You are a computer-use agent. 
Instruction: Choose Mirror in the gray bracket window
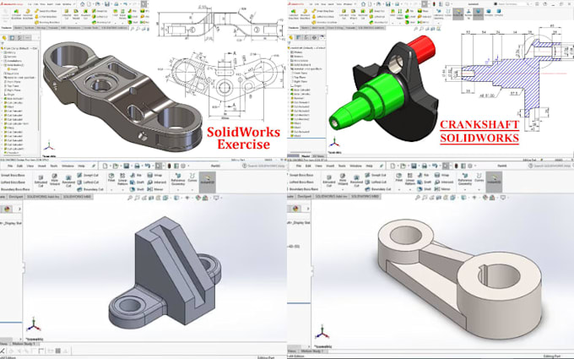(x=155, y=189)
